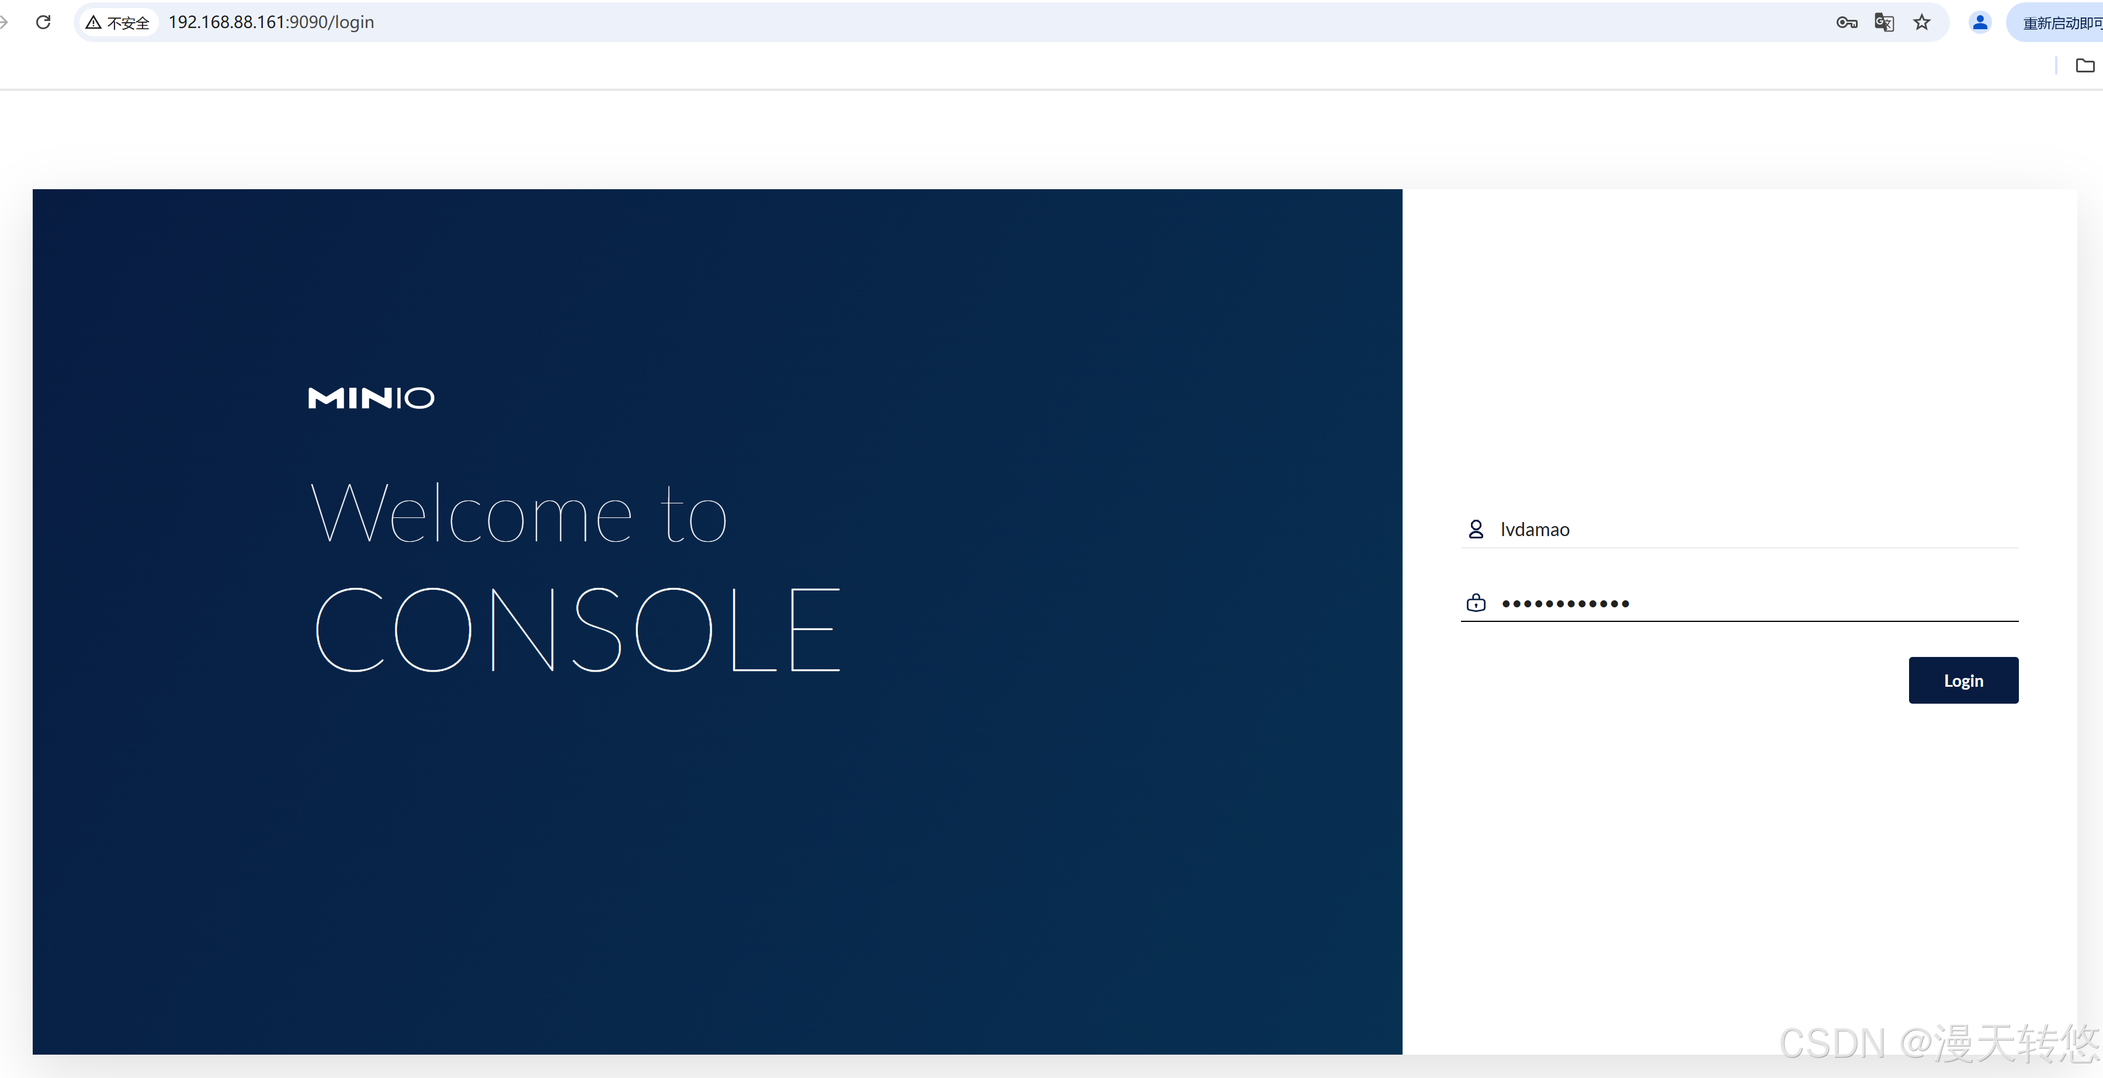Click the address bar URL 192.168.88.161:9090/login
The image size is (2103, 1078).
(271, 22)
